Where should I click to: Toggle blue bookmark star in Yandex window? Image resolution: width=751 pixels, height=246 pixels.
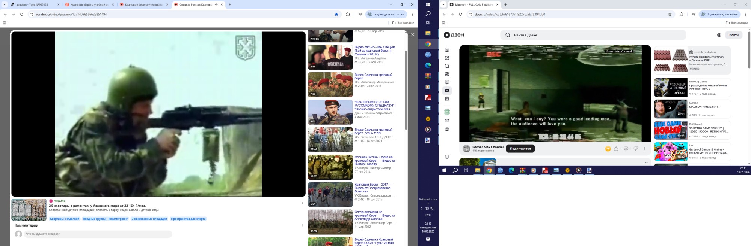(x=336, y=14)
